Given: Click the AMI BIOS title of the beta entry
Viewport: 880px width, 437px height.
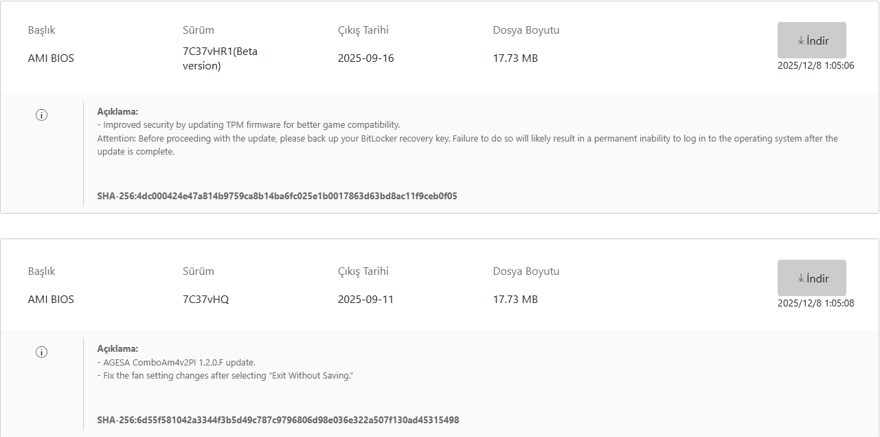Looking at the screenshot, I should (x=51, y=58).
